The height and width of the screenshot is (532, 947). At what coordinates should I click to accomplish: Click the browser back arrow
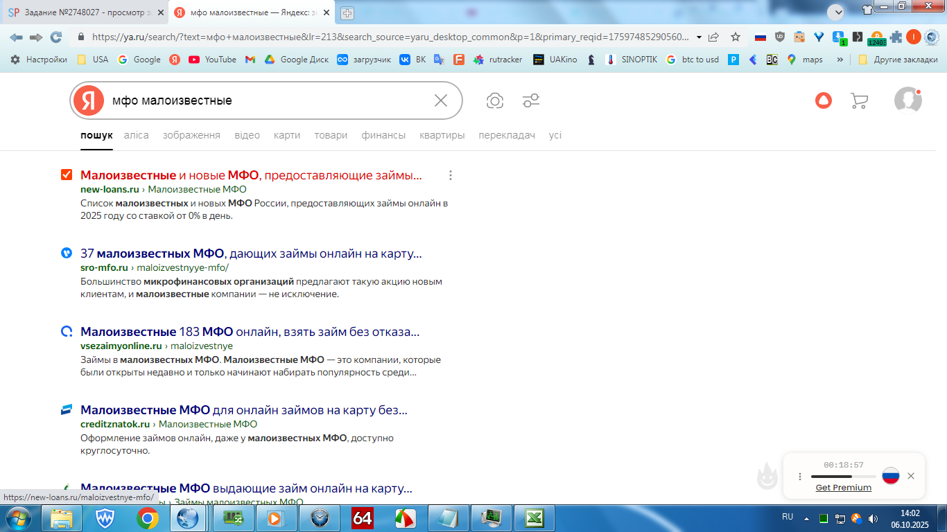(x=16, y=37)
